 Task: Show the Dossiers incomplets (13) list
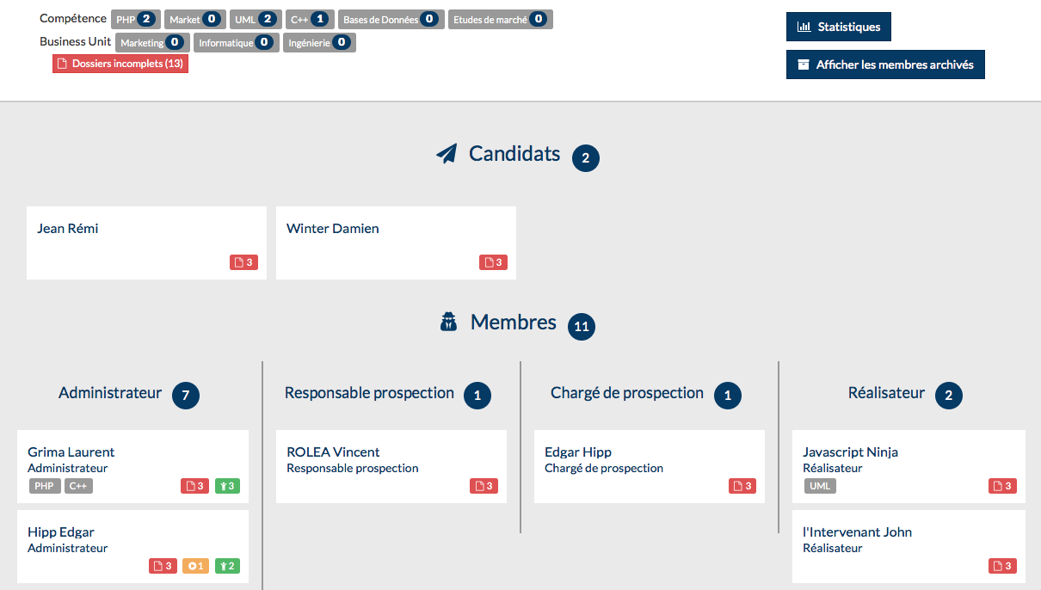pyautogui.click(x=120, y=64)
